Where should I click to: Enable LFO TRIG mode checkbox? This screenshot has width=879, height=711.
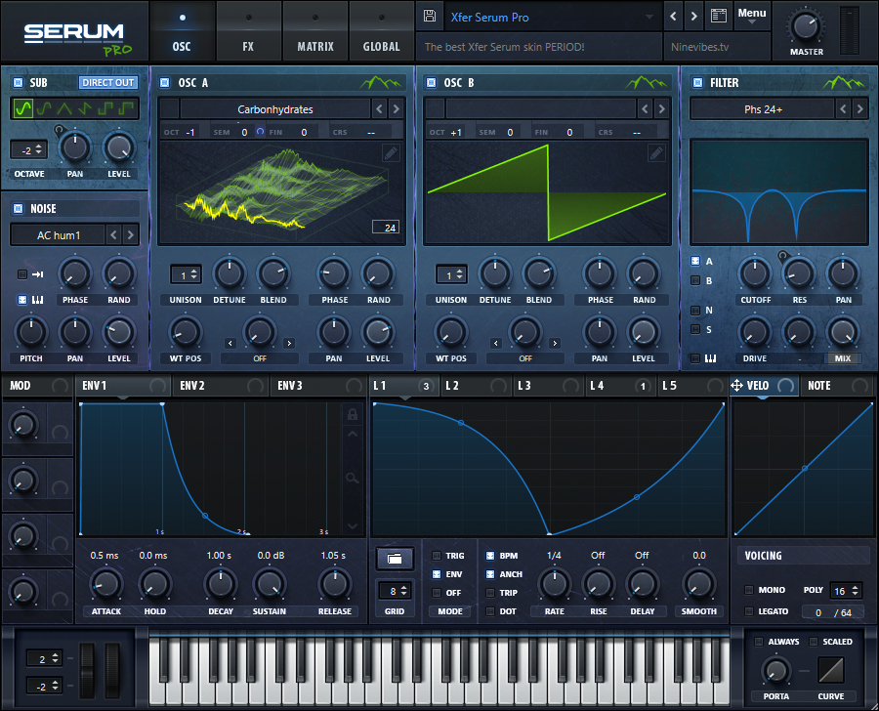(437, 556)
